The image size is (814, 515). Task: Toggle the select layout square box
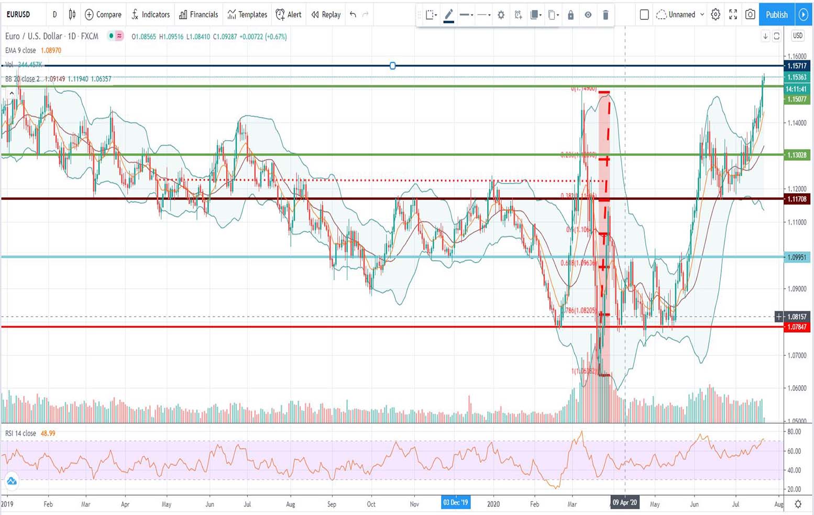(x=644, y=15)
